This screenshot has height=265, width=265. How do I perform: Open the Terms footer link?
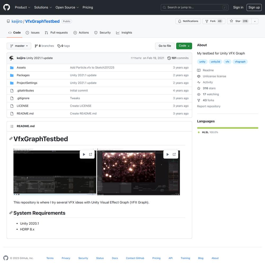coord(50,258)
